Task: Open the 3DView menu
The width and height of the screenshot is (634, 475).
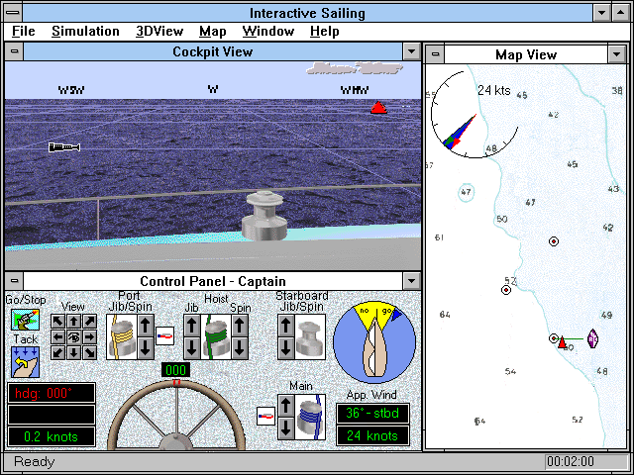Action: [159, 32]
